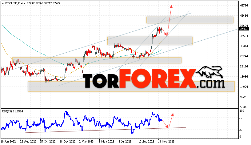
Task: Click the 25 Oct 2022 date label
Action: pos(48,142)
